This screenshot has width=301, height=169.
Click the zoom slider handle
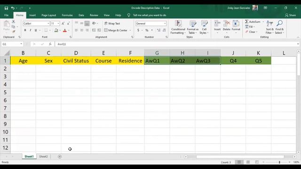click(x=279, y=162)
